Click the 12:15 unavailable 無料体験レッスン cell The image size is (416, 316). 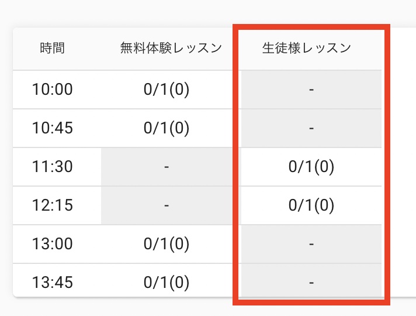167,205
